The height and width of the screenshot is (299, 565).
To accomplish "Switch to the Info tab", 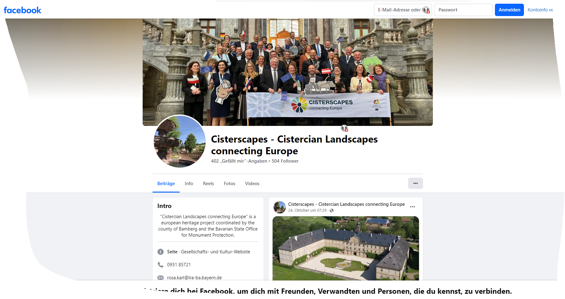I will 189,184.
